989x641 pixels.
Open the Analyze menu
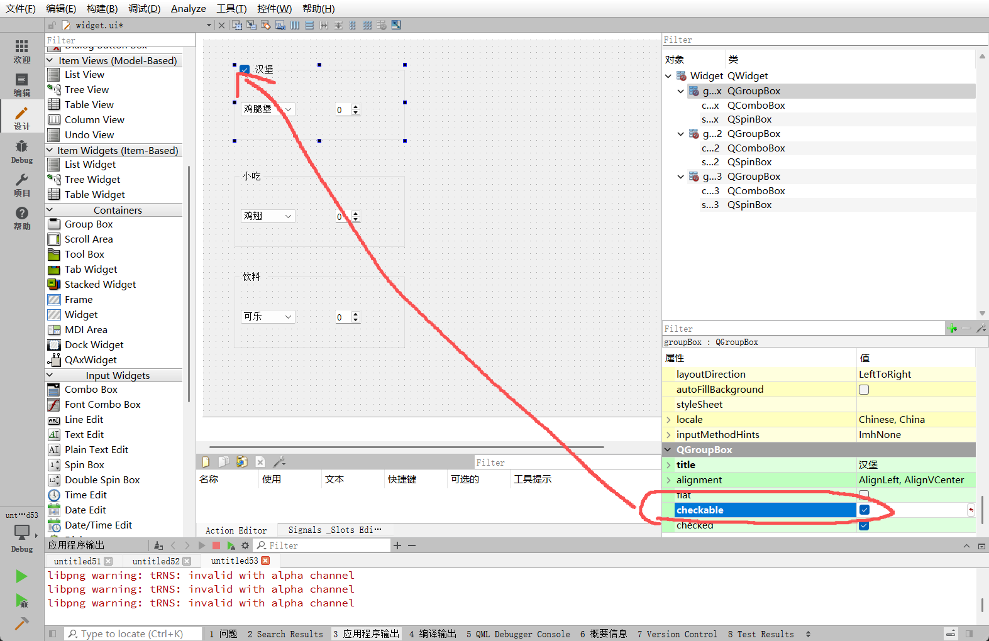189,9
